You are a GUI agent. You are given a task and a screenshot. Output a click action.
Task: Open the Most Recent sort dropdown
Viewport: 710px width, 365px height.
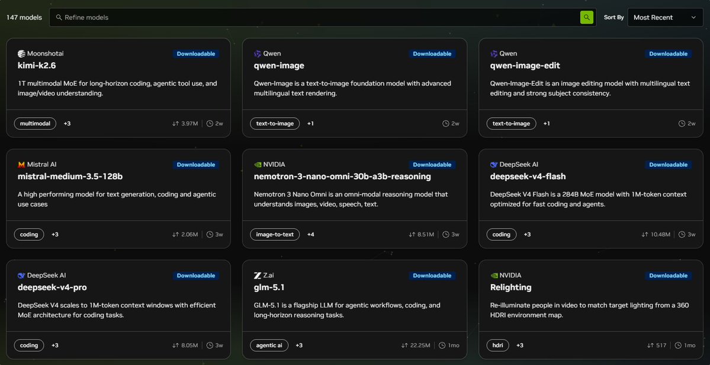tap(665, 18)
